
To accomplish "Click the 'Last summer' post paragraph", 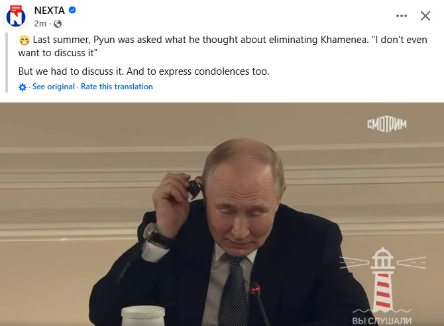I will 223,46.
